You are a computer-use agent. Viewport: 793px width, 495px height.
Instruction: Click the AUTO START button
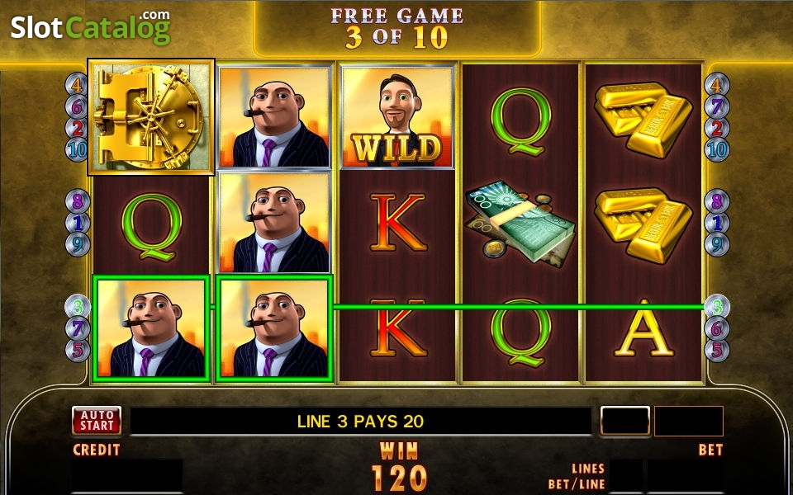click(x=97, y=421)
